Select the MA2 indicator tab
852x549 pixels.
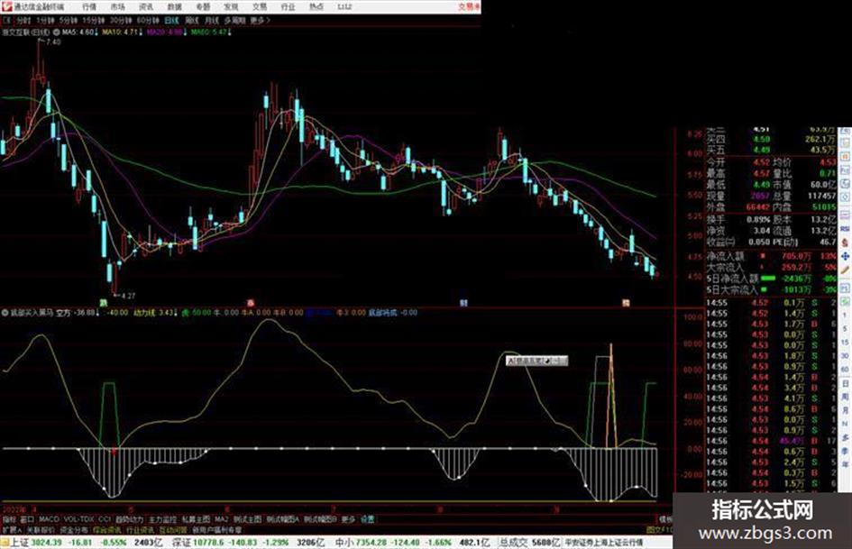tap(221, 519)
